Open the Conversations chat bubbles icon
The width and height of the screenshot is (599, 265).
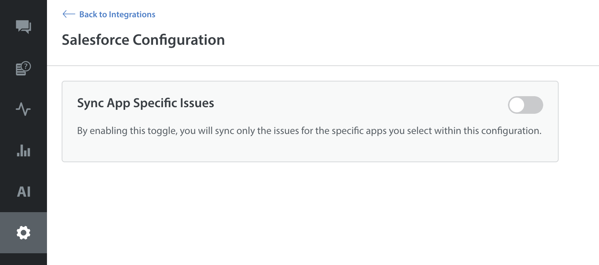pos(23,27)
